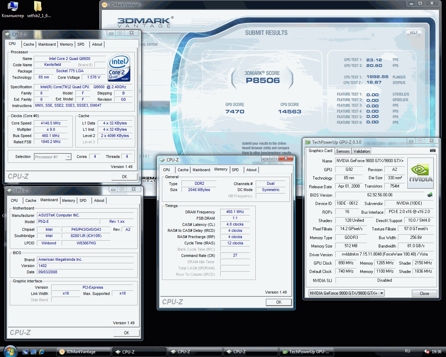
Task: Select the Validation tab in GPU-Z
Action: (361, 151)
